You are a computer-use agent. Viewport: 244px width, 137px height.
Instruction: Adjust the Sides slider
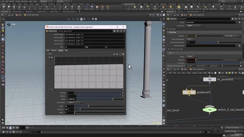(x=100, y=106)
